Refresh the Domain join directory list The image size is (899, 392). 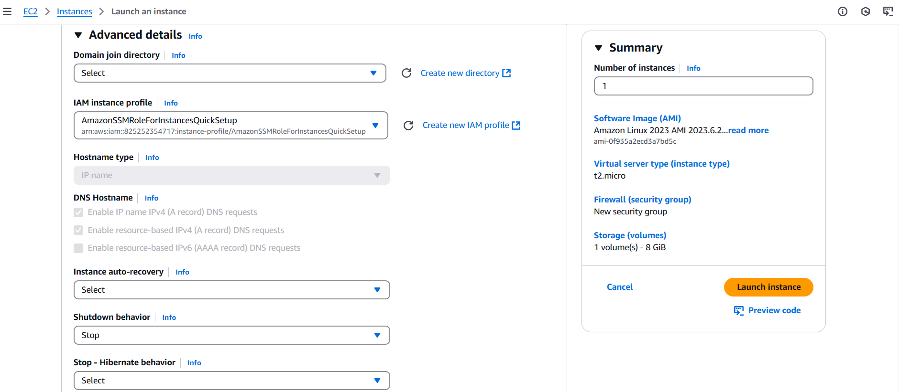pyautogui.click(x=406, y=73)
